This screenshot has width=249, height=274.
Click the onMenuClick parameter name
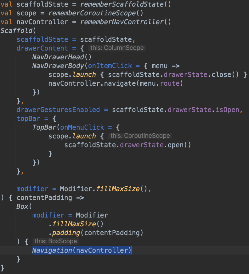[x=82, y=127]
